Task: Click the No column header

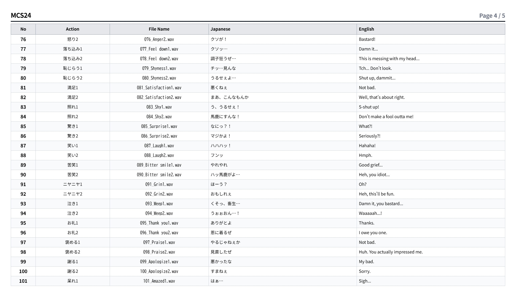Action: tap(23, 29)
